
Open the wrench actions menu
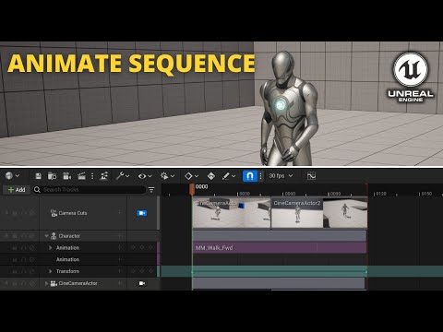pos(123,176)
